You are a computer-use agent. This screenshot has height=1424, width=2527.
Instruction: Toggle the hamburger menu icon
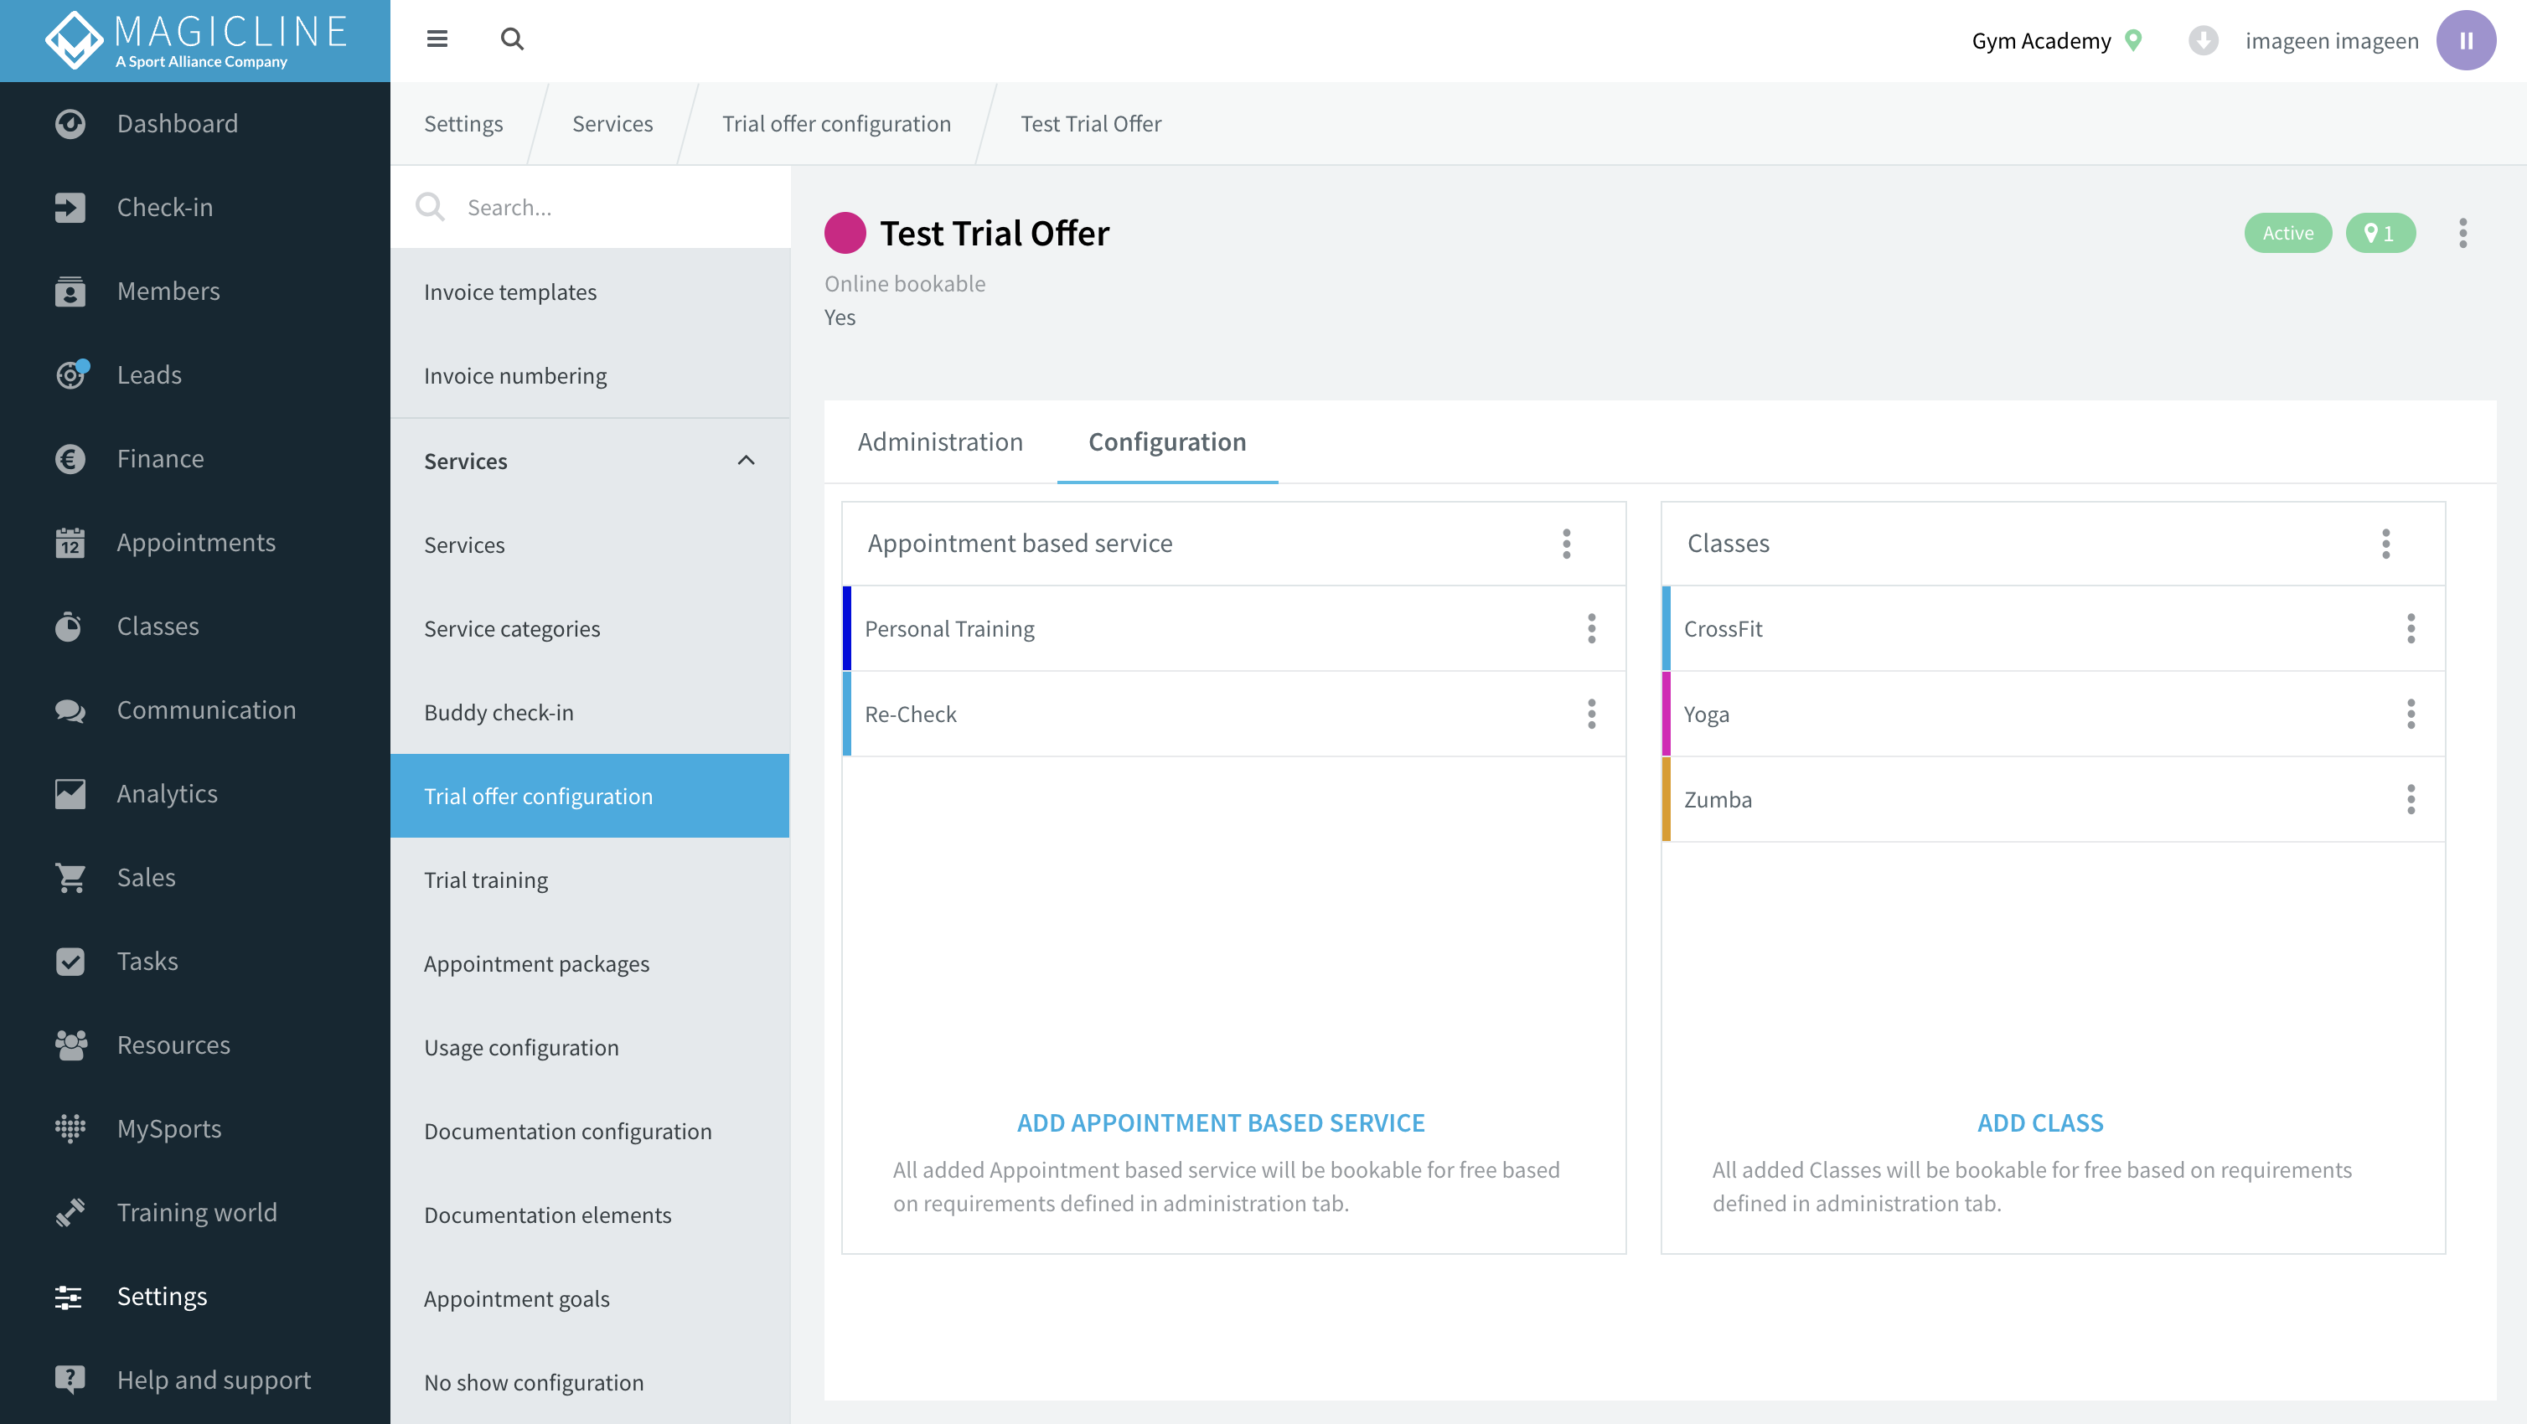click(437, 39)
